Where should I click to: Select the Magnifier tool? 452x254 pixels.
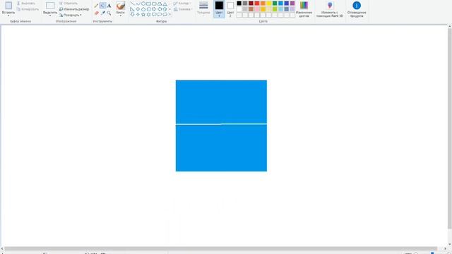(x=109, y=13)
